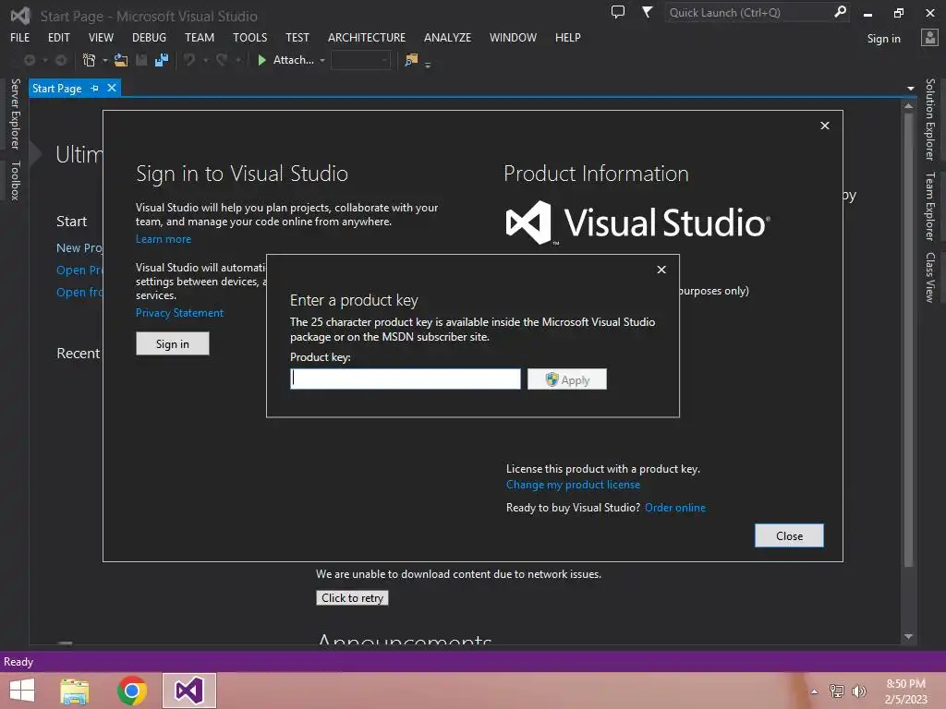The width and height of the screenshot is (946, 709).
Task: Open the EDIT menu
Action: [x=59, y=37]
